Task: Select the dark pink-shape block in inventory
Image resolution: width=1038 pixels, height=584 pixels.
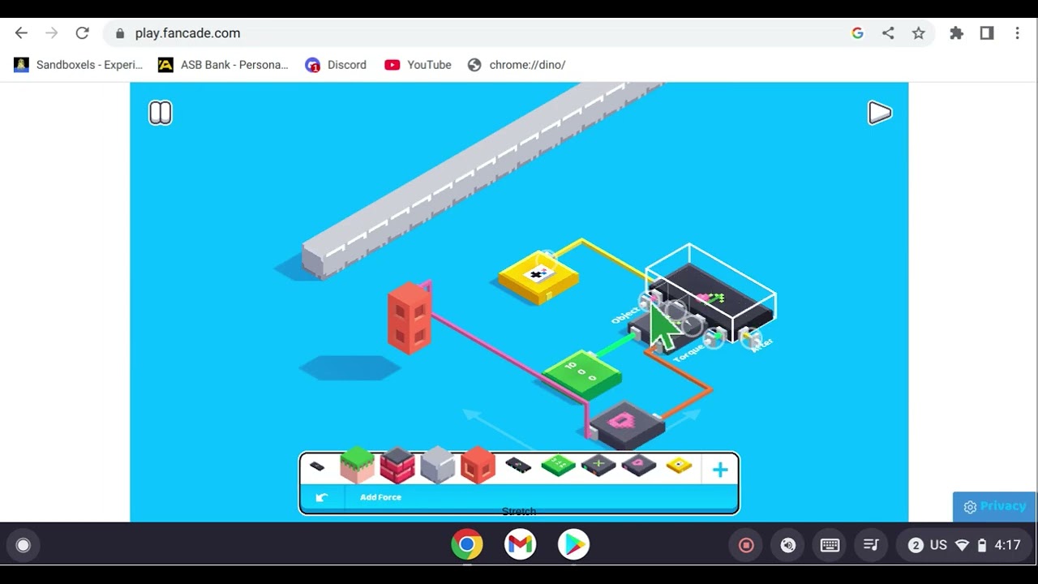Action: click(639, 466)
